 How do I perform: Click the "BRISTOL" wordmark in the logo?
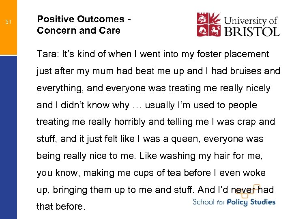pyautogui.click(x=251, y=32)
